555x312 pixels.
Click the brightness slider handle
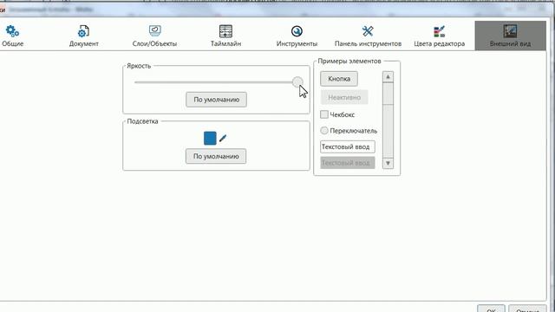pos(297,82)
